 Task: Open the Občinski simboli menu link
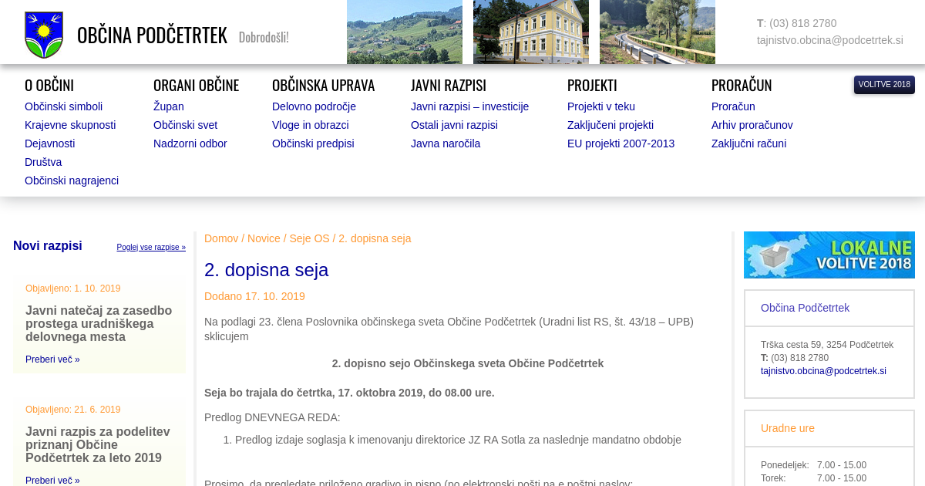pyautogui.click(x=63, y=106)
